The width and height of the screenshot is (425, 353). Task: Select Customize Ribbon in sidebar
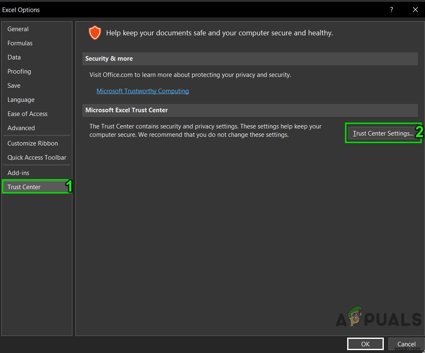tap(32, 143)
